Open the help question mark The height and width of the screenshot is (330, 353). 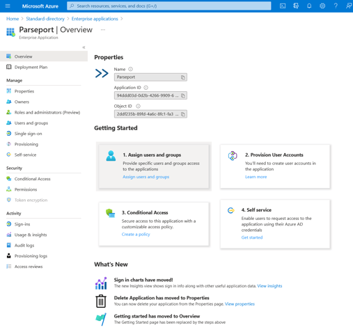coord(336,6)
